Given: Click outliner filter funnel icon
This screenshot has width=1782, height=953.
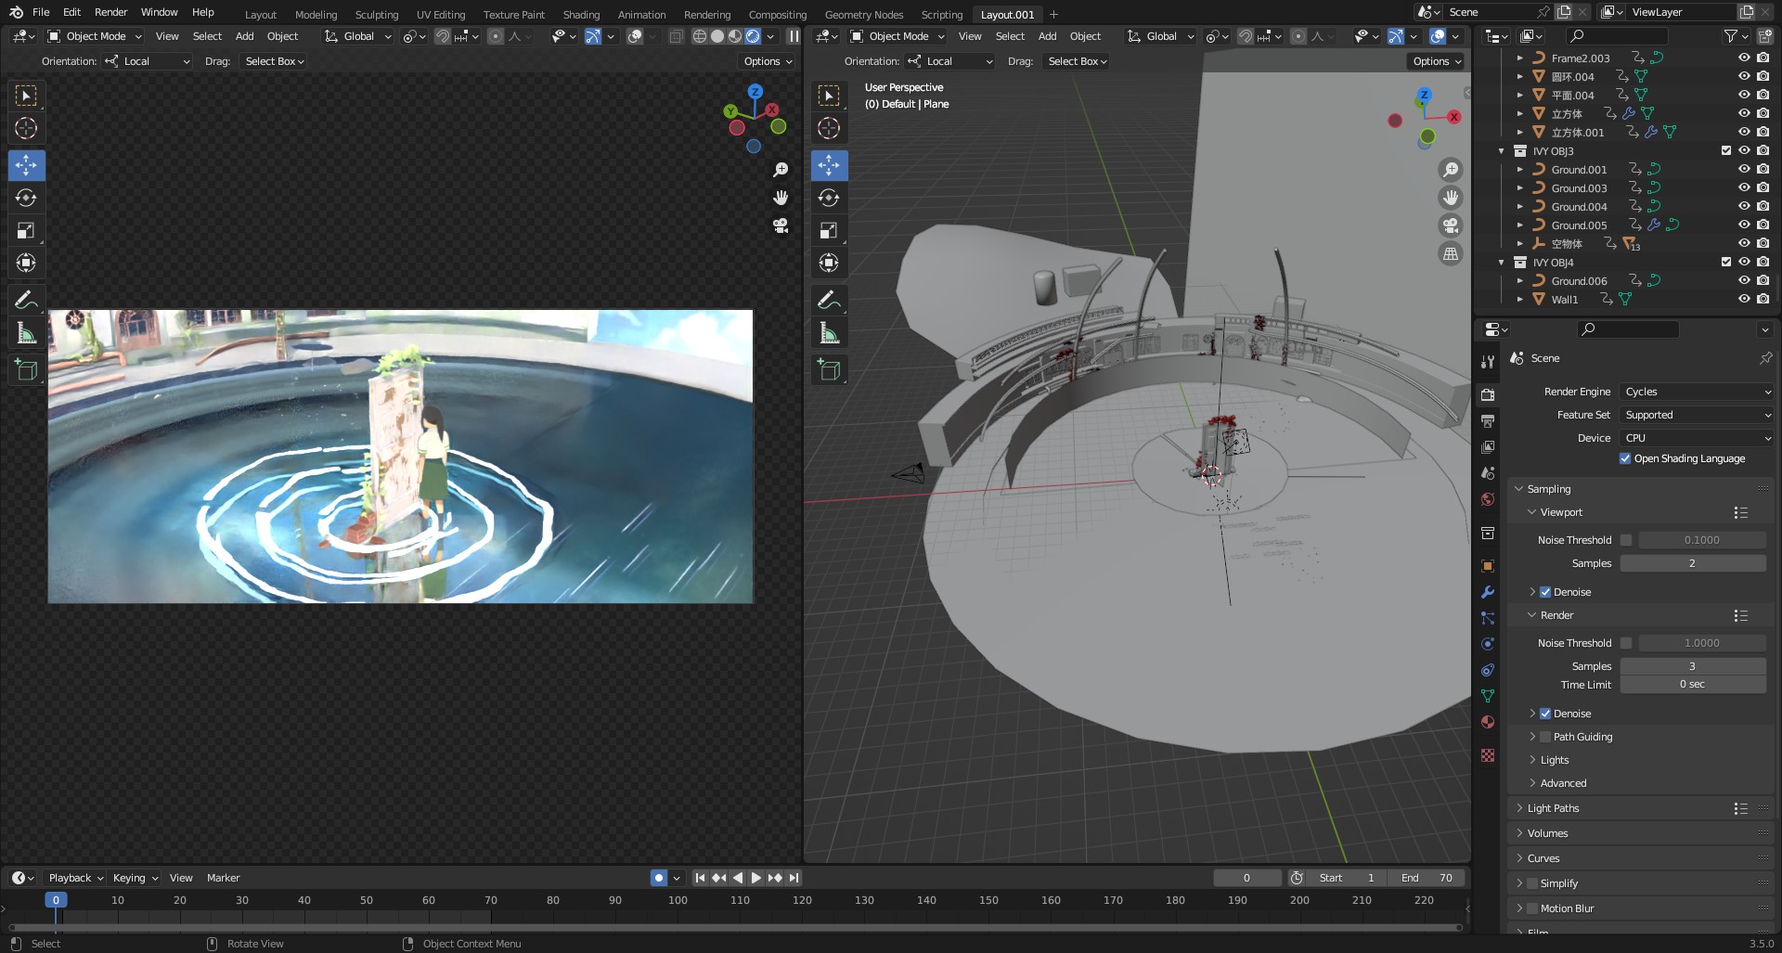Looking at the screenshot, I should 1731,36.
